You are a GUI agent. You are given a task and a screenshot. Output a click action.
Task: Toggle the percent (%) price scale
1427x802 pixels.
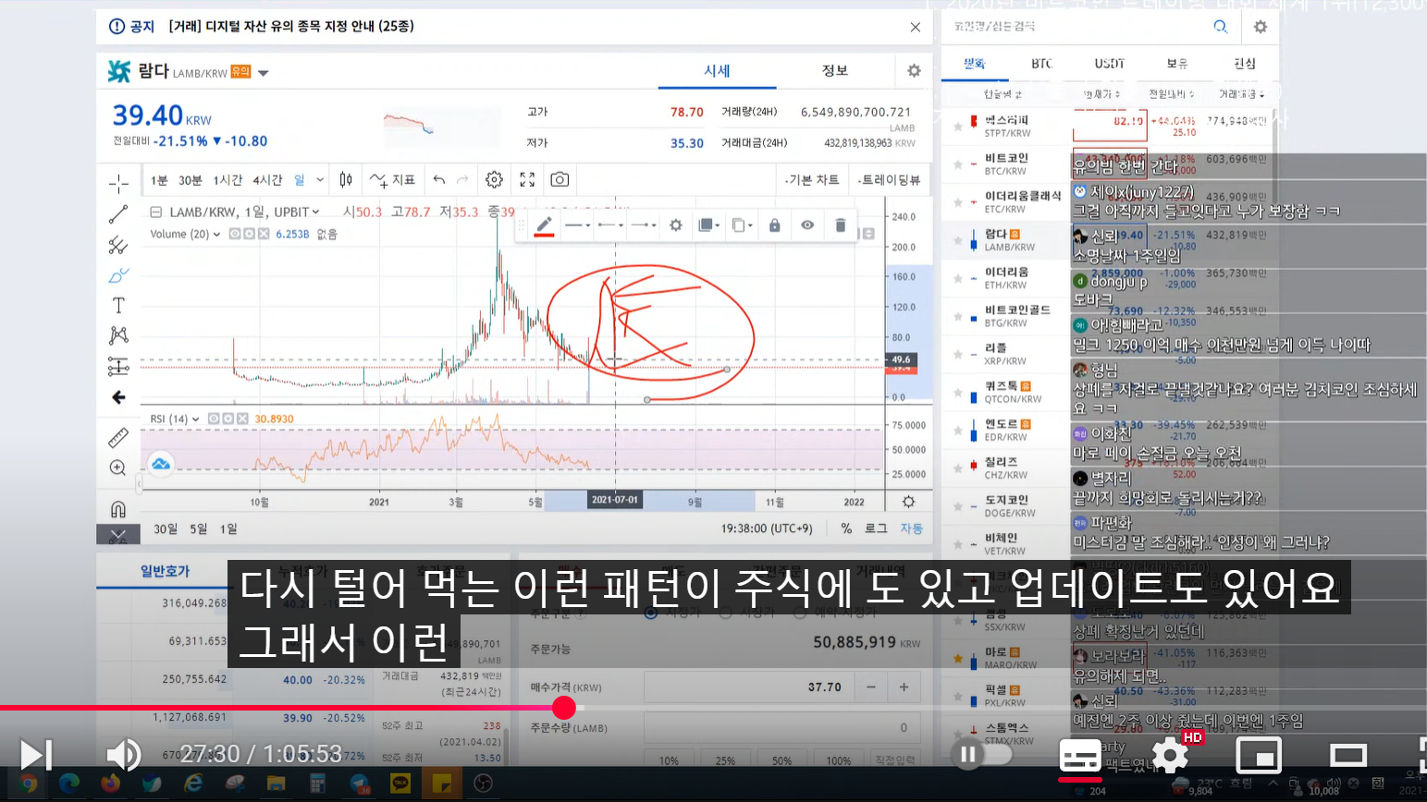coord(846,529)
